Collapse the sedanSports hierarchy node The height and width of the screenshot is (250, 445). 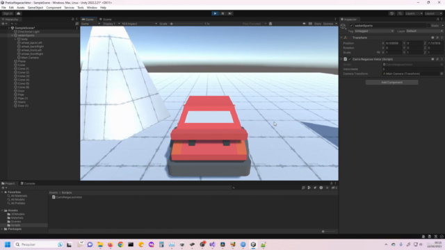point(13,35)
